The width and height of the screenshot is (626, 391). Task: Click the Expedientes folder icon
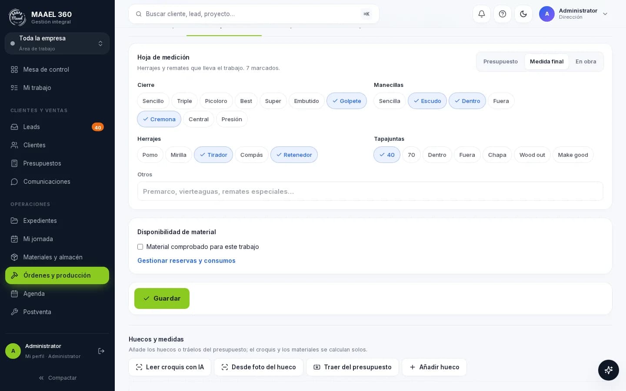coord(14,221)
